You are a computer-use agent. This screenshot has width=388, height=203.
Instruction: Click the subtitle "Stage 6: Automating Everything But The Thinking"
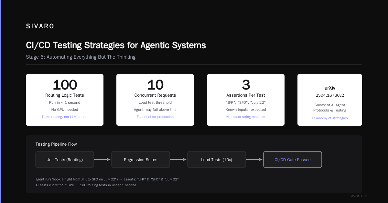(81, 57)
